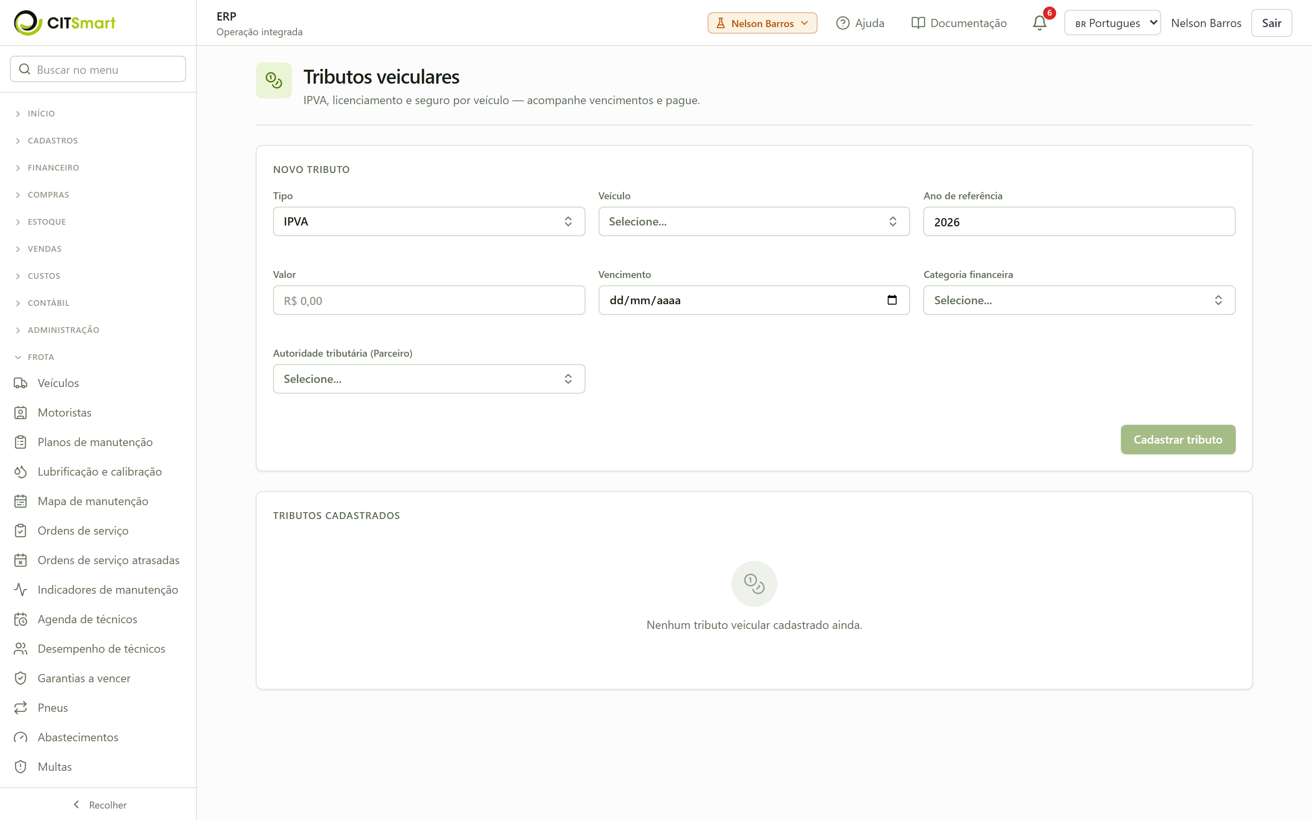
Task: Open the Categoria financeira dropdown
Action: pos(1079,300)
